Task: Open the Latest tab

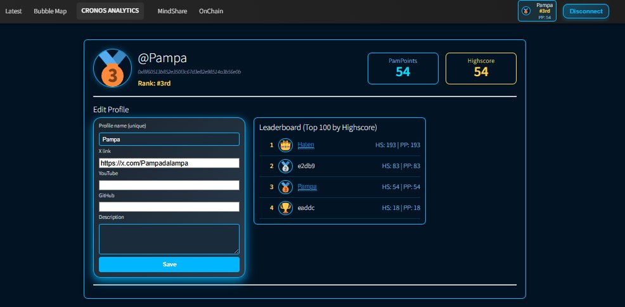Action: tap(13, 11)
